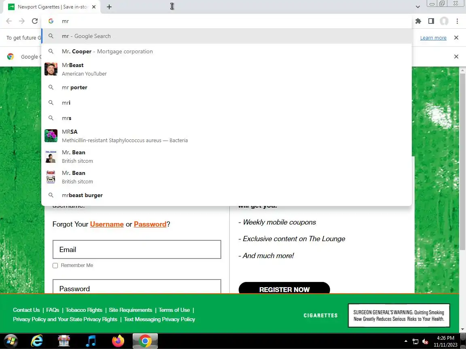Click the address bar containing 'mr'

(x=226, y=21)
